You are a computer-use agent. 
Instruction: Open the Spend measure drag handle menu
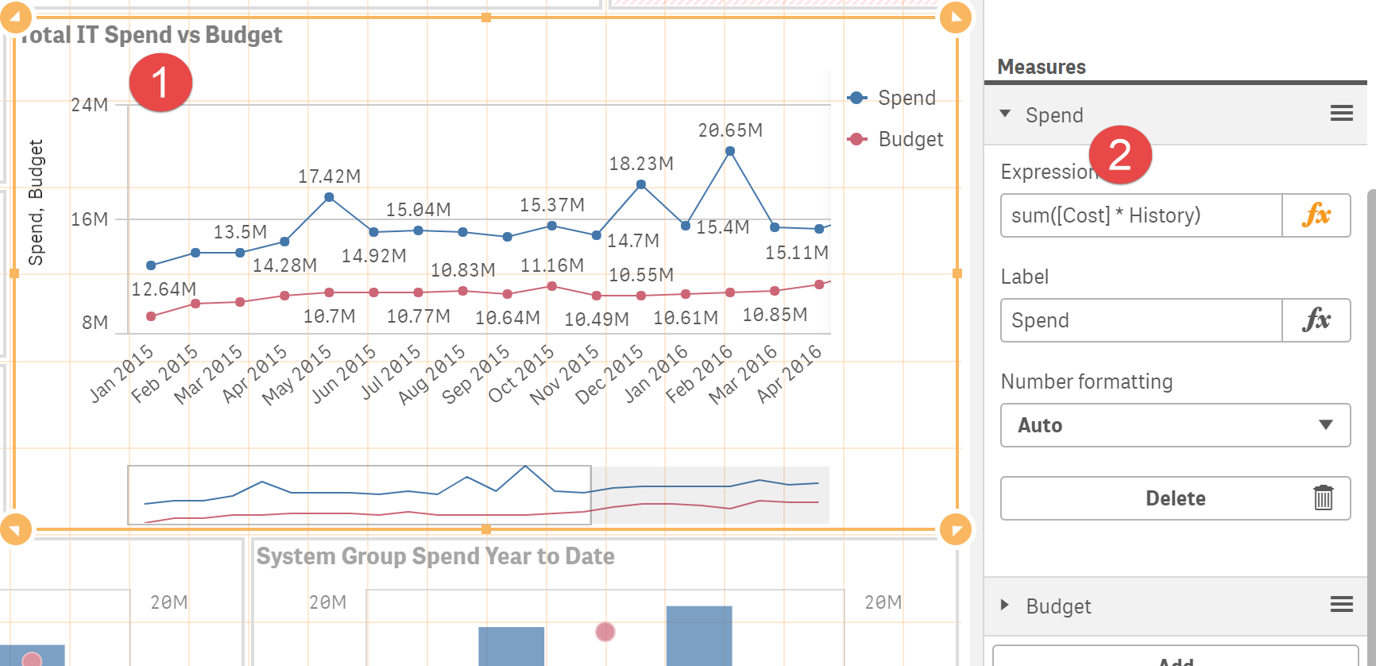click(1342, 114)
